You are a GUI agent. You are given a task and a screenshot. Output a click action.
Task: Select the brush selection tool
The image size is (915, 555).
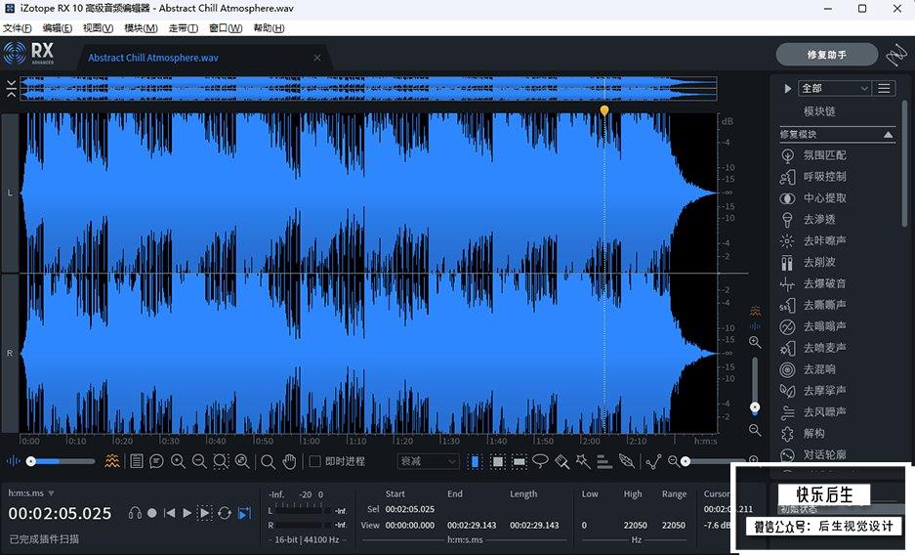coord(561,461)
